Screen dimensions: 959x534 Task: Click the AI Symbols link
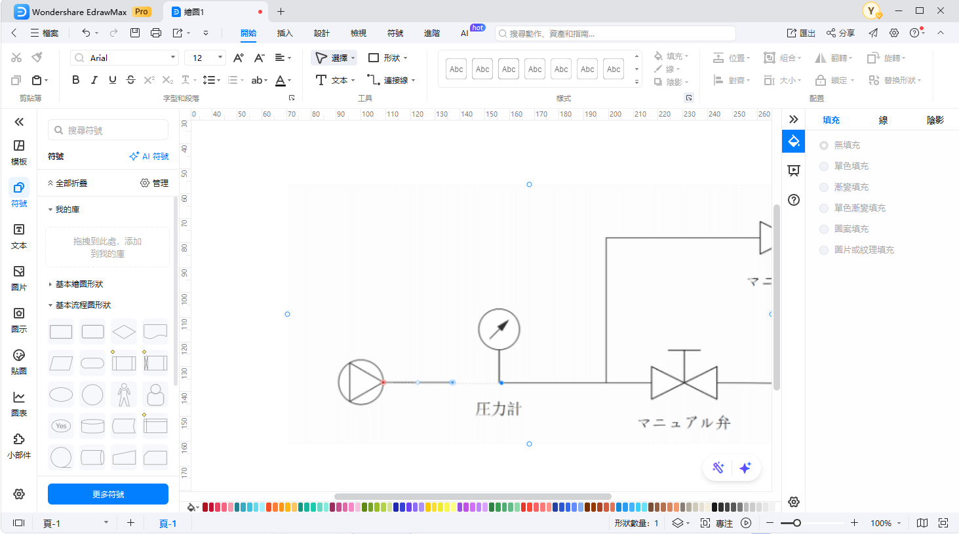pyautogui.click(x=149, y=157)
